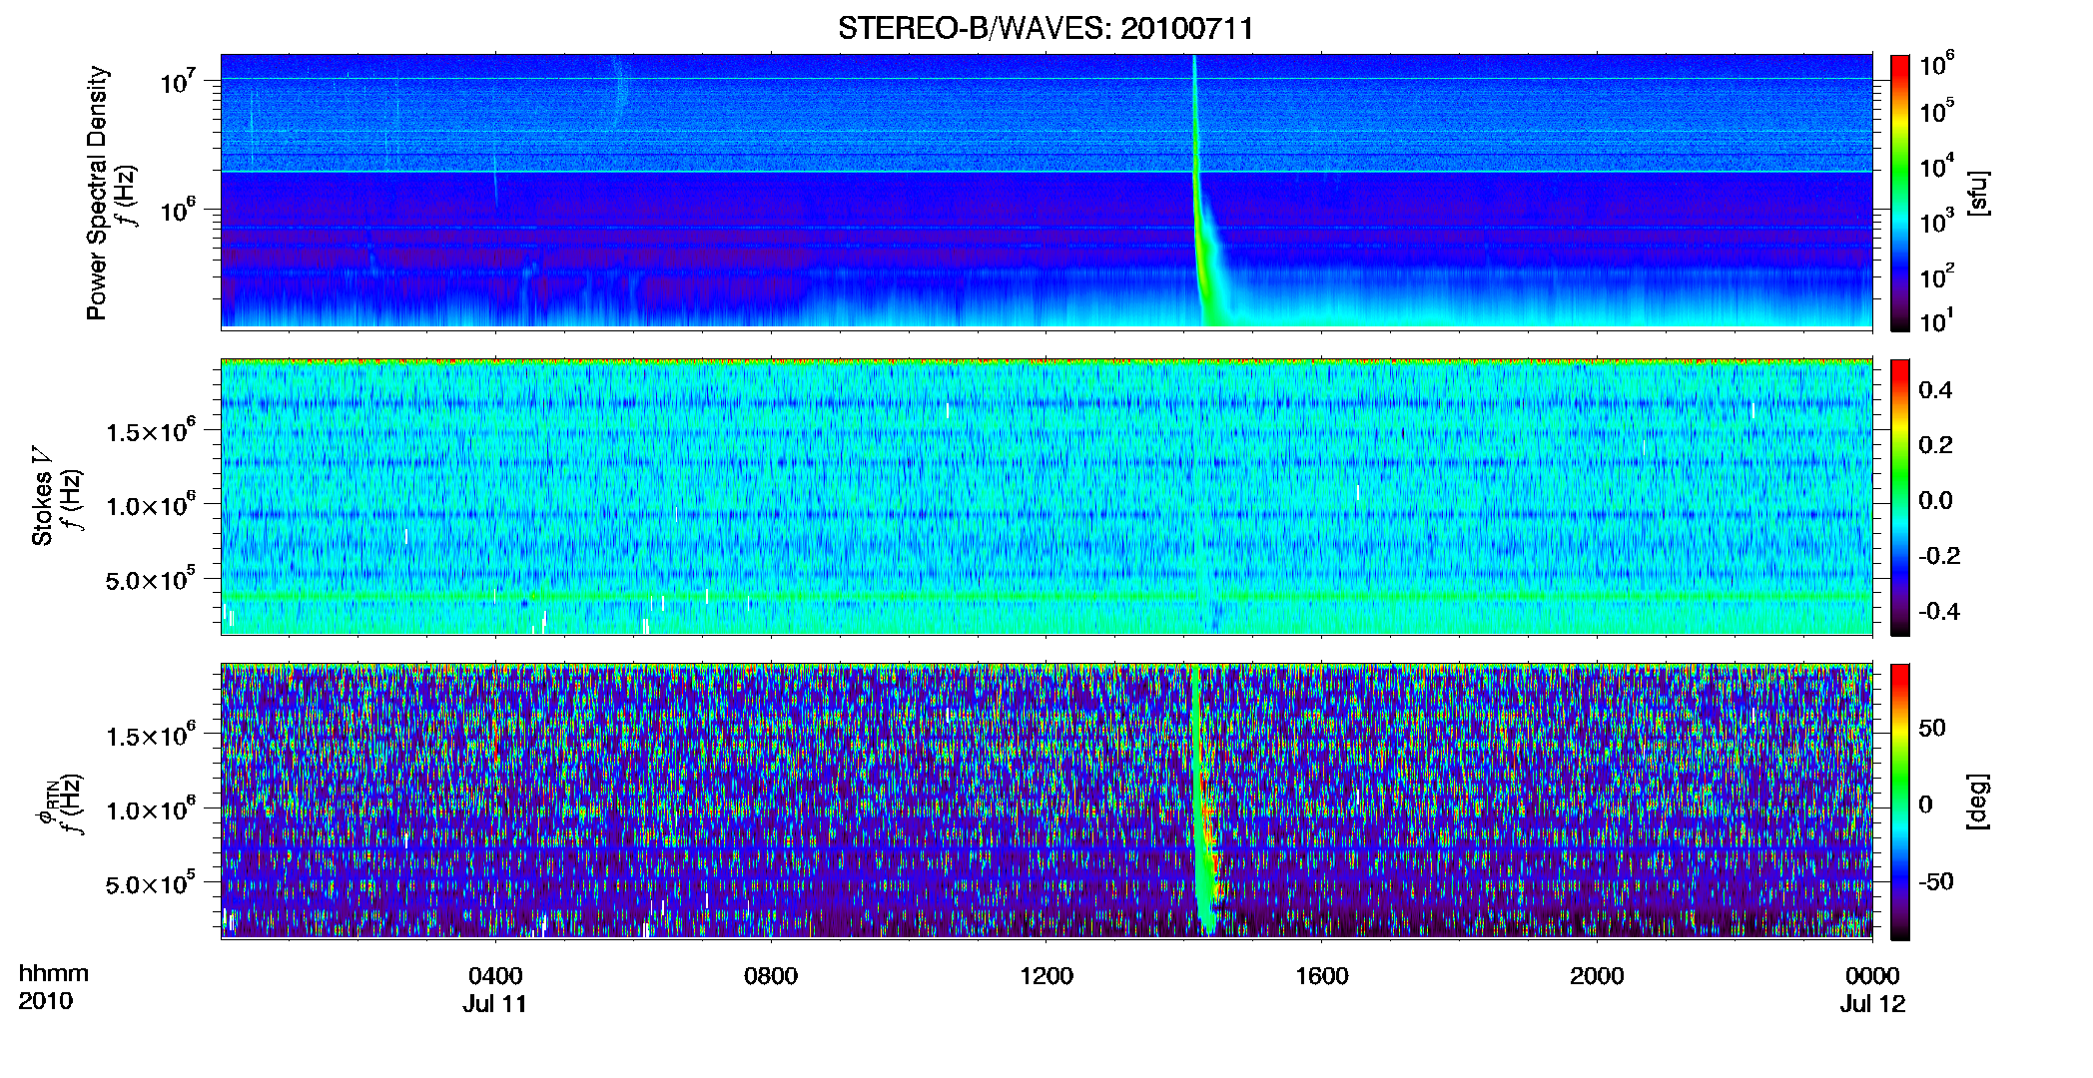Viewport: 2093px width, 1078px height.
Task: Select the Stokes V color bar
Action: pyautogui.click(x=1900, y=497)
